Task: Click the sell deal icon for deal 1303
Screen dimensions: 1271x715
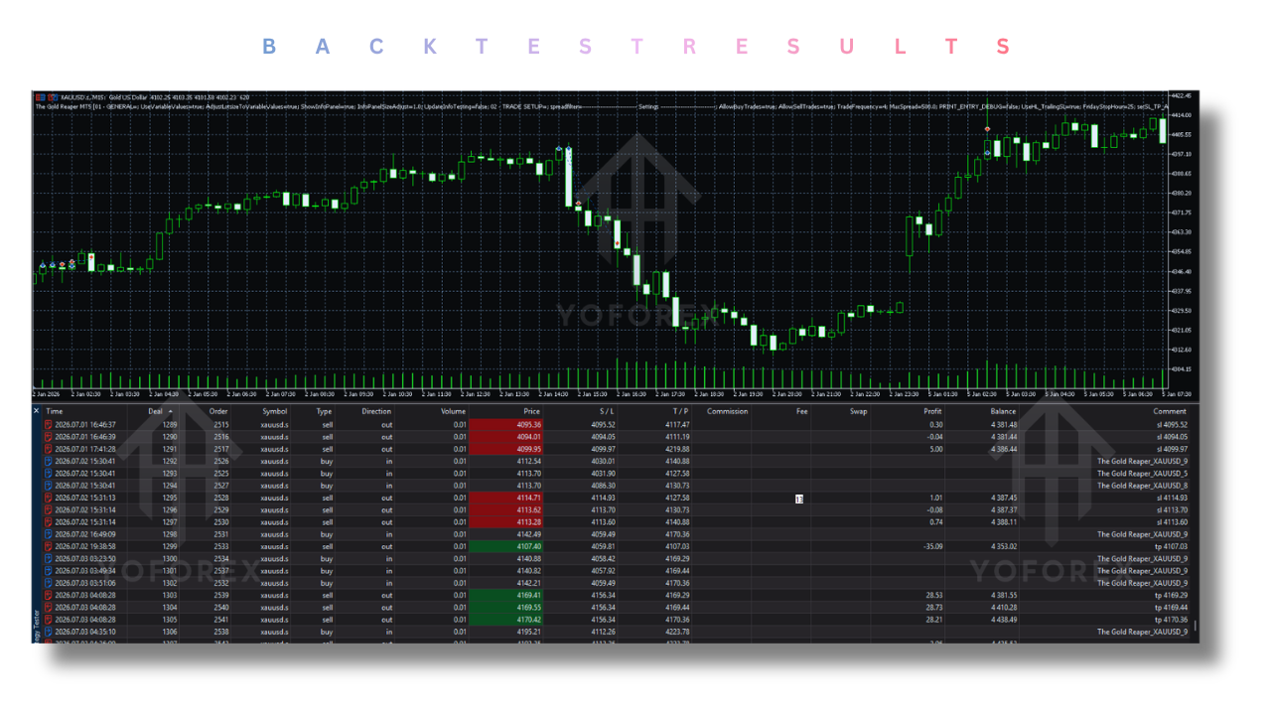Action: pos(49,595)
